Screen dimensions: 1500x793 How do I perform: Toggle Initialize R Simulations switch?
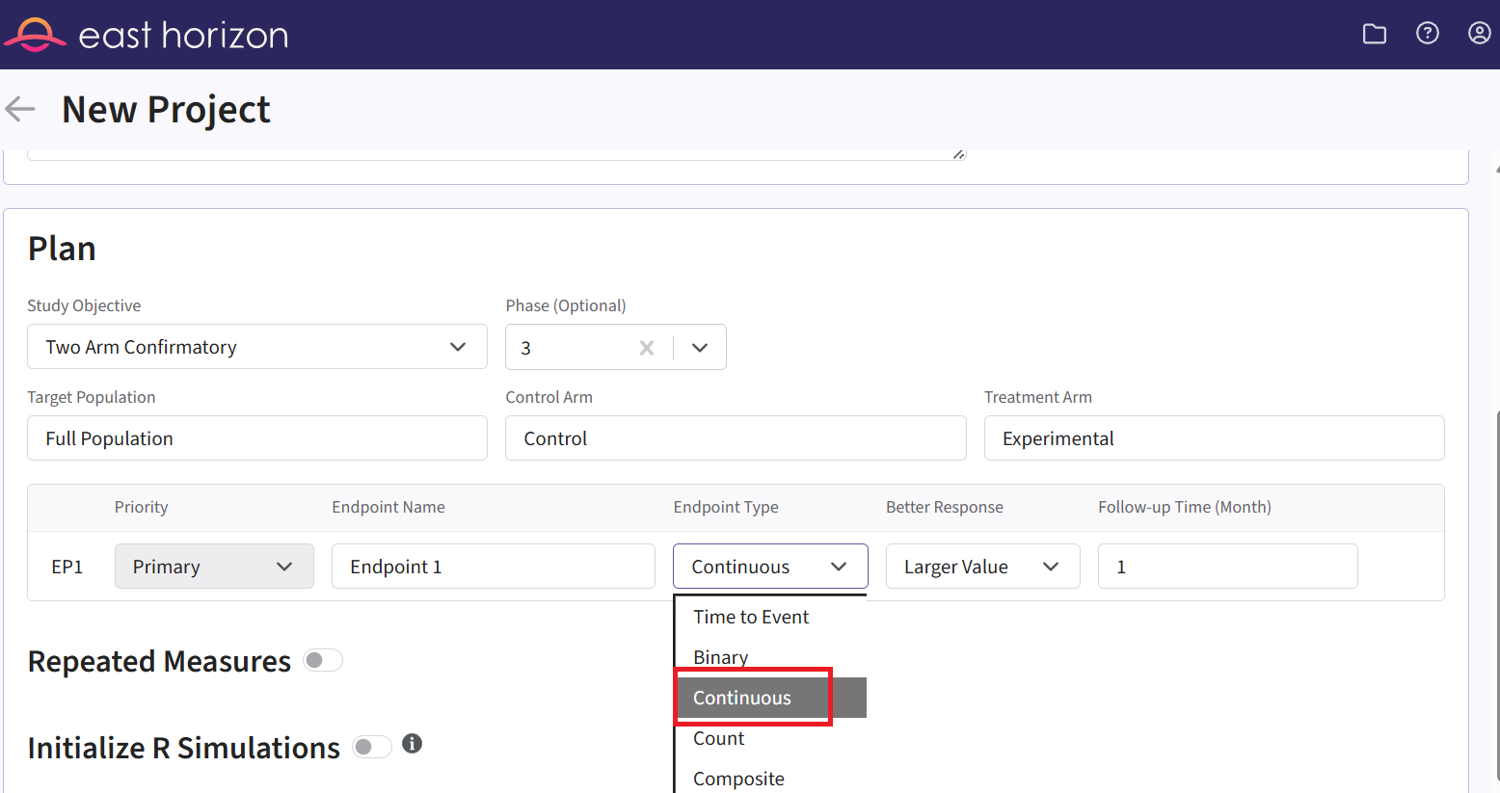point(372,747)
